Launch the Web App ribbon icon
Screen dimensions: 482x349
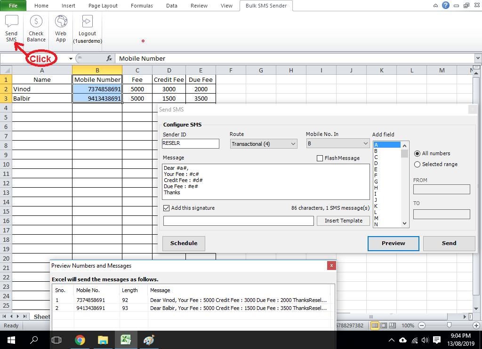pos(61,28)
